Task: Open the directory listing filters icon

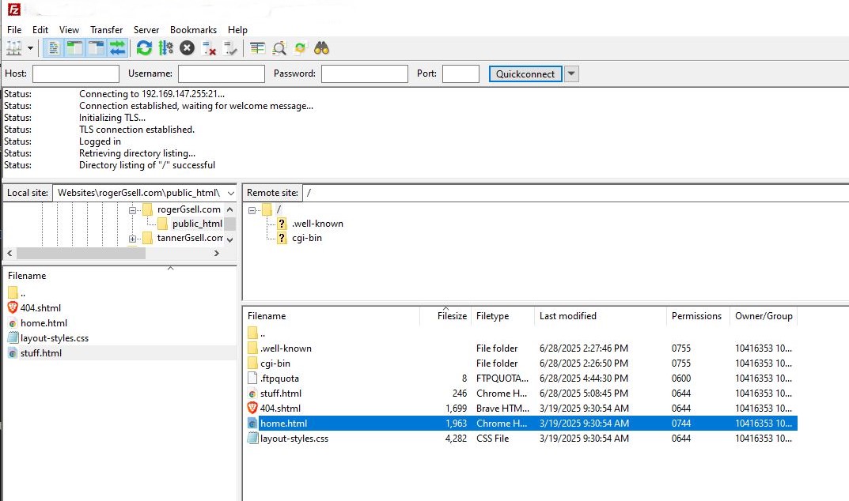Action: tap(257, 48)
